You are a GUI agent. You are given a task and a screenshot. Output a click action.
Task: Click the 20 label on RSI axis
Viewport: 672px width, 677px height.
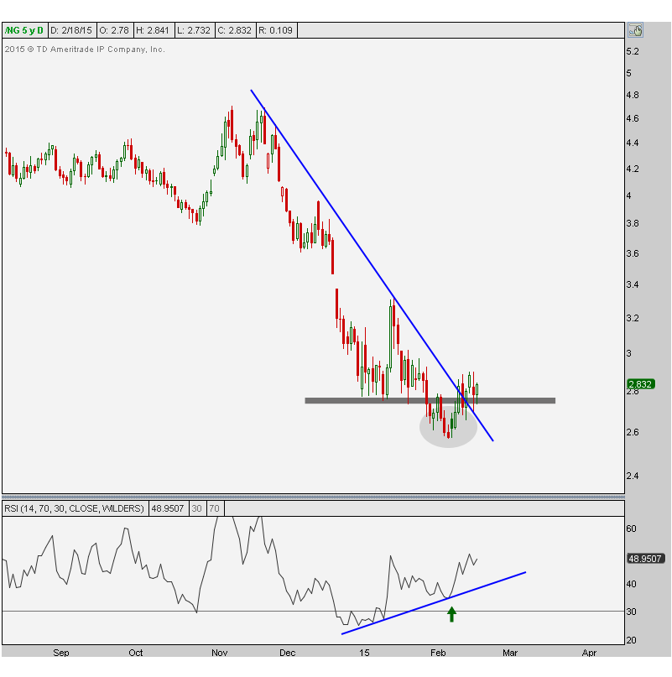[631, 640]
